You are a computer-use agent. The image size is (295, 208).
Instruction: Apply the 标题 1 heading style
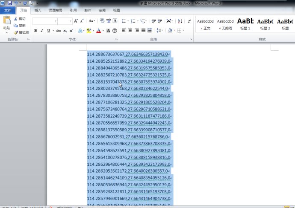(x=245, y=23)
